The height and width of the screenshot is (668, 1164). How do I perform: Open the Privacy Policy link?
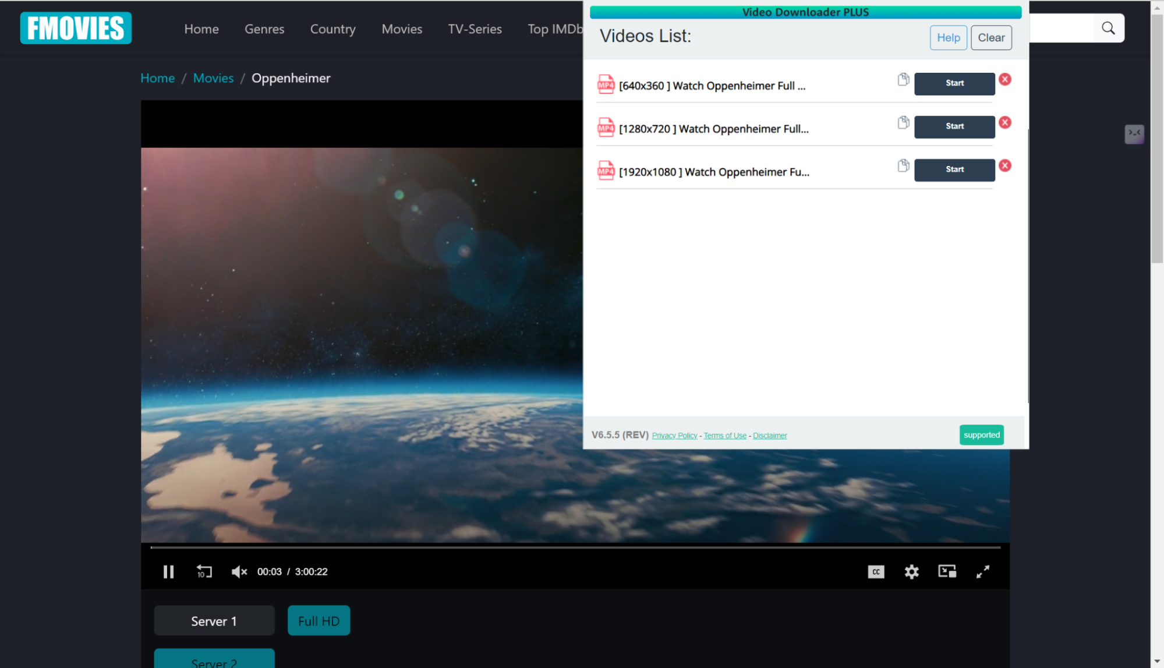(x=674, y=436)
